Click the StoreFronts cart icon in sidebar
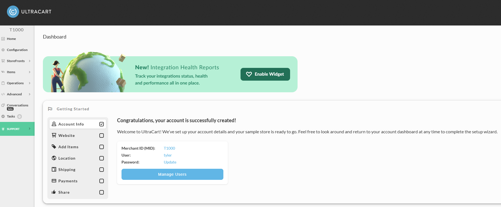 point(3,61)
